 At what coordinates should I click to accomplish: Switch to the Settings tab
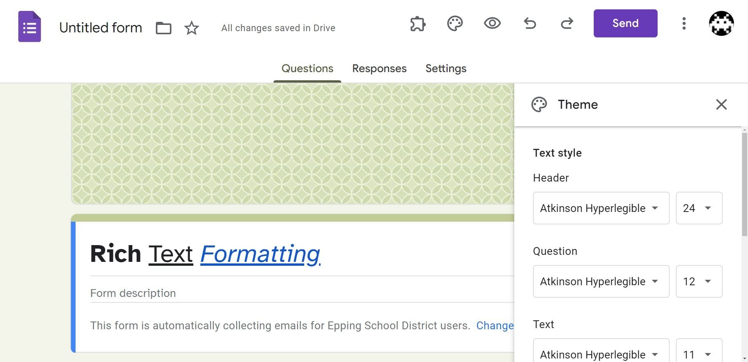[446, 69]
